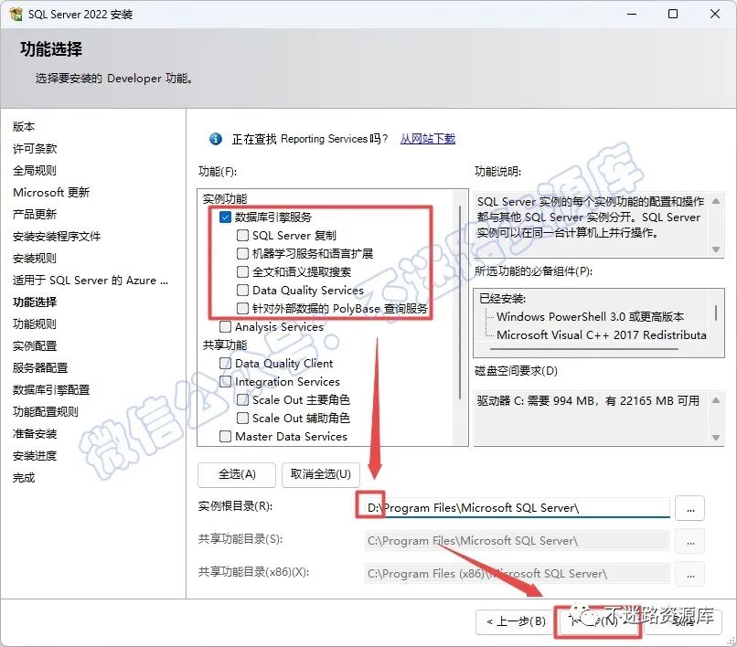Image resolution: width=737 pixels, height=647 pixels.
Task: Select 功能规则 step in the sidebar
Action: pyautogui.click(x=35, y=323)
